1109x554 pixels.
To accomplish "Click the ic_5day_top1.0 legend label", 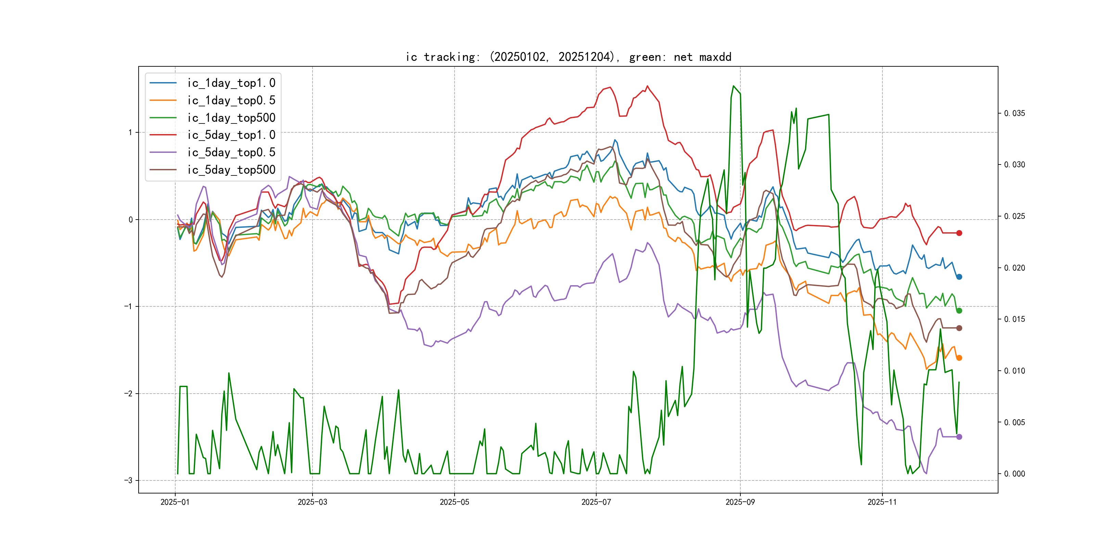I will point(231,135).
